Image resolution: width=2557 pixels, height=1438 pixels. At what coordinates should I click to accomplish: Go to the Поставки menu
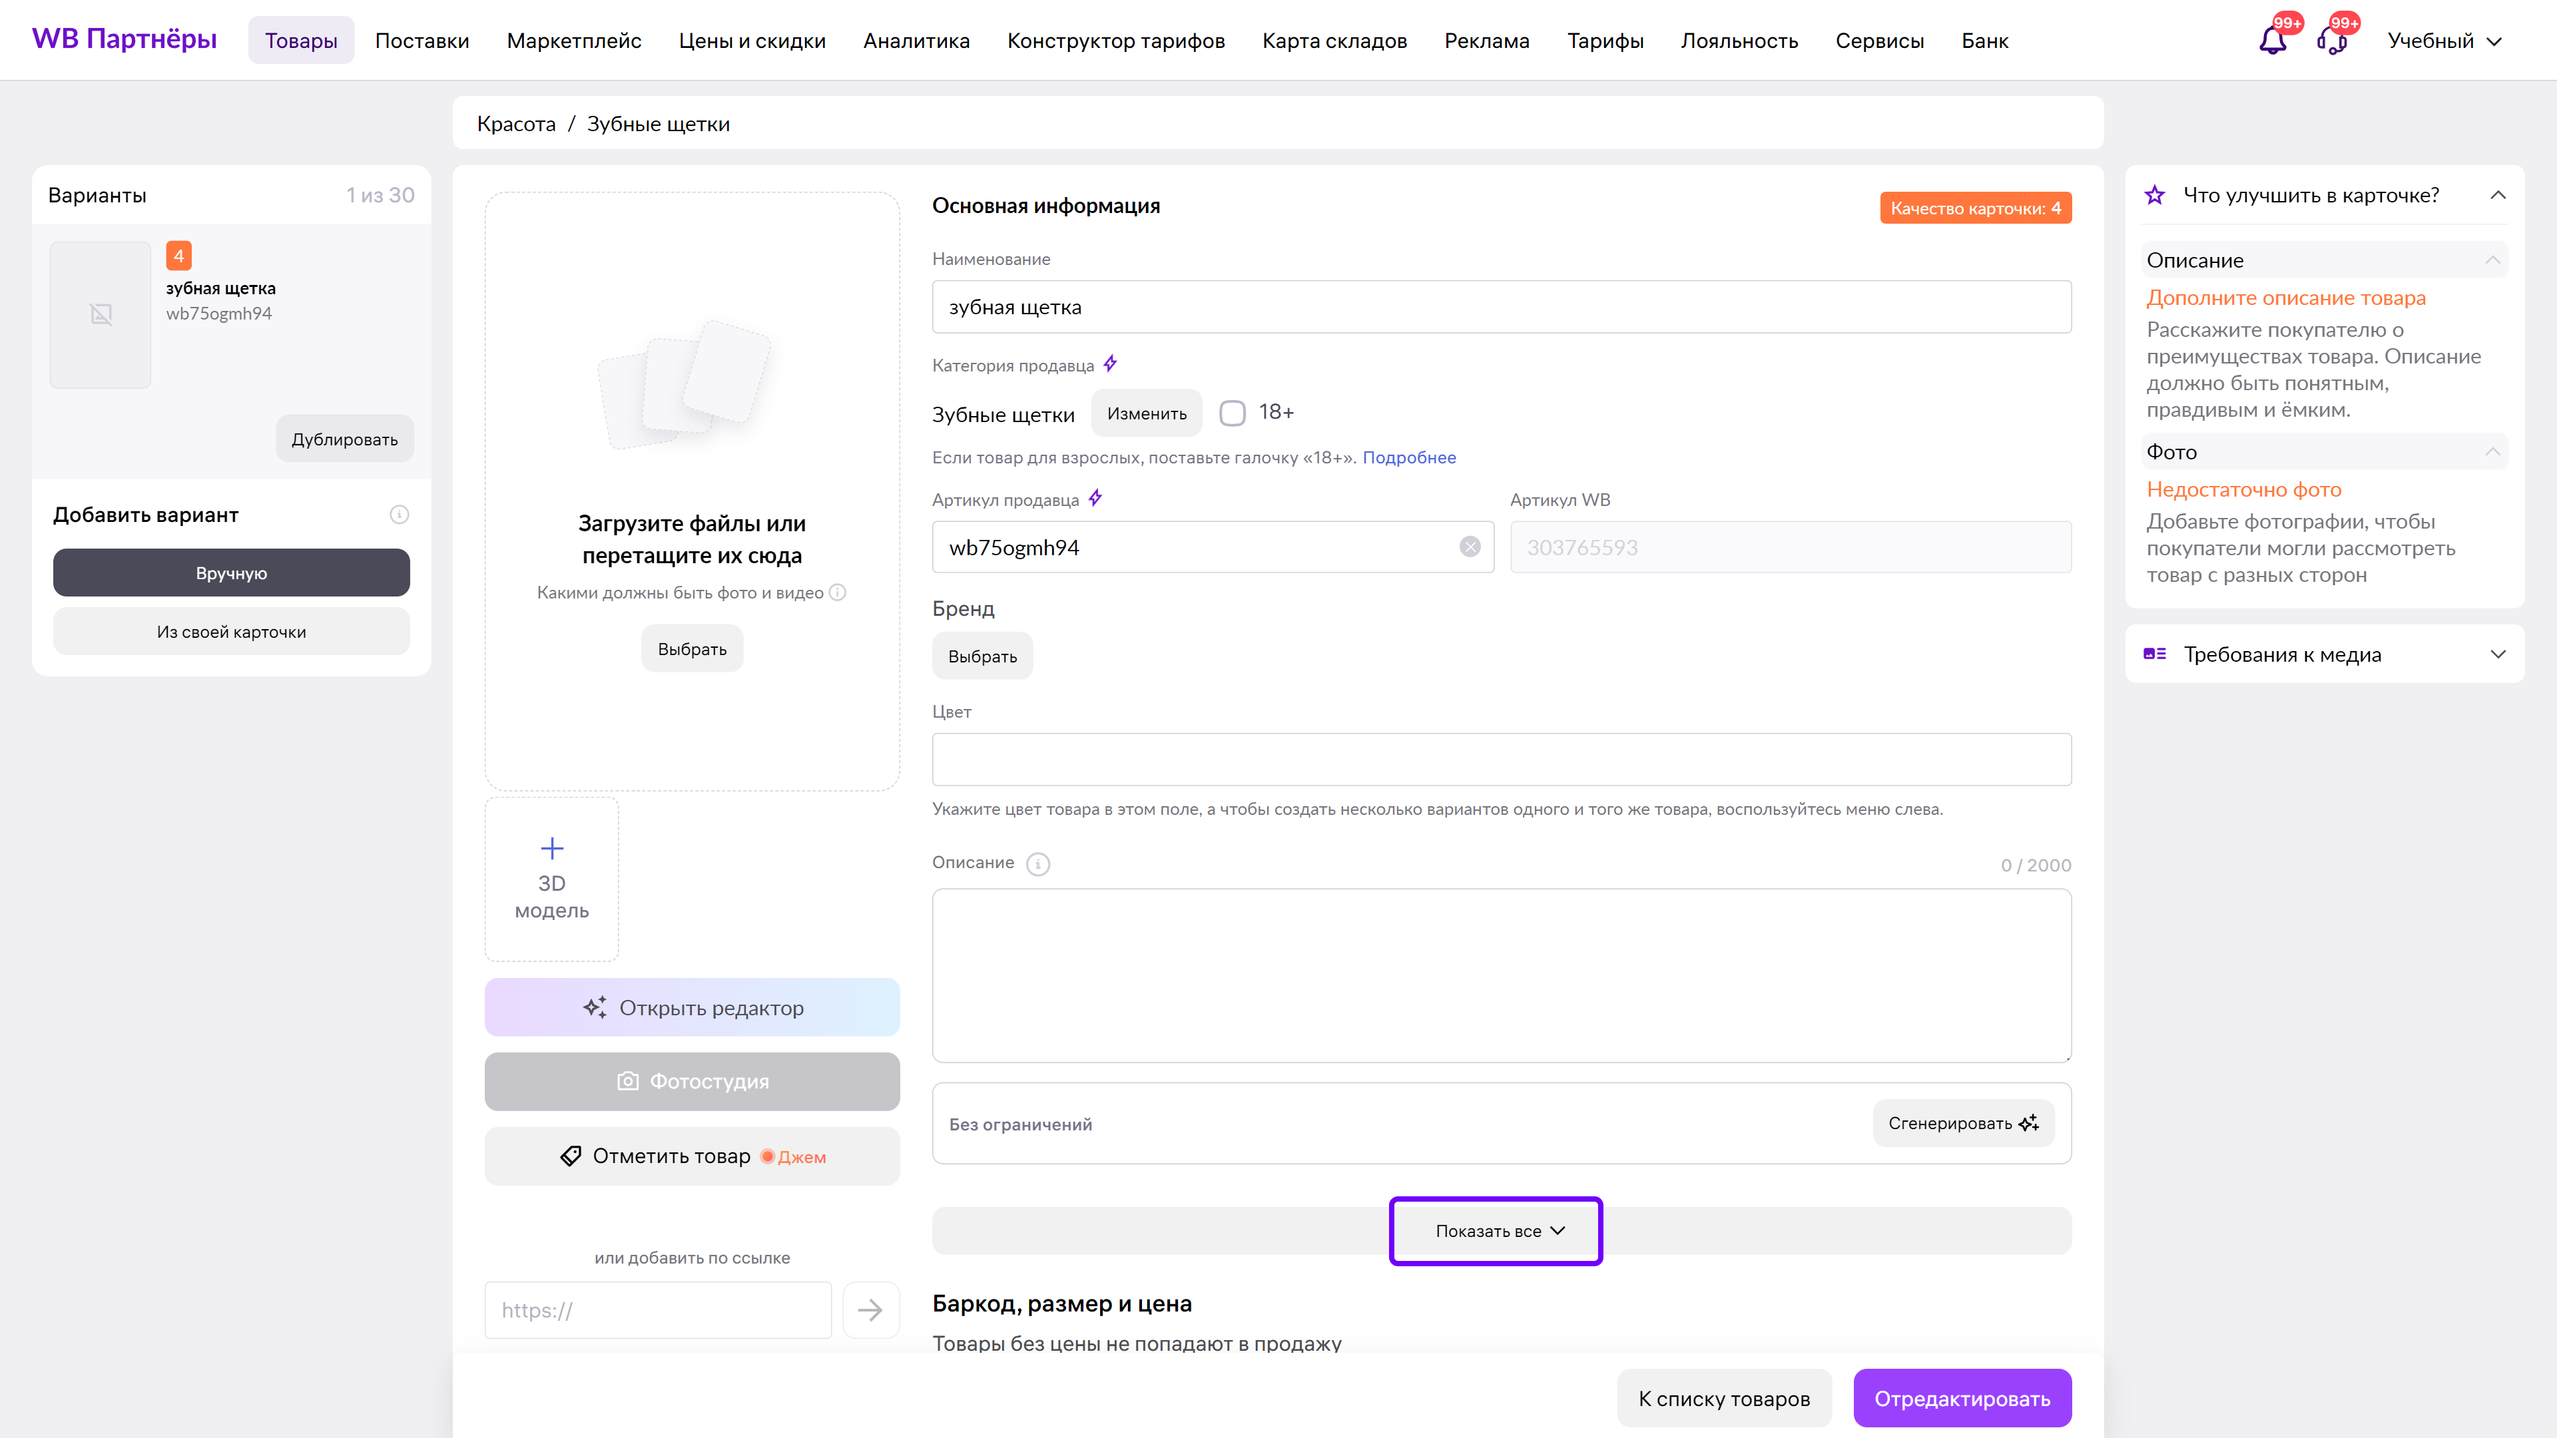coord(422,41)
